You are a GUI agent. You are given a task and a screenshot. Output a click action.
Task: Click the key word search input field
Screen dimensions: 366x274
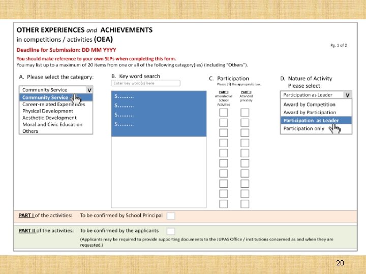point(146,83)
